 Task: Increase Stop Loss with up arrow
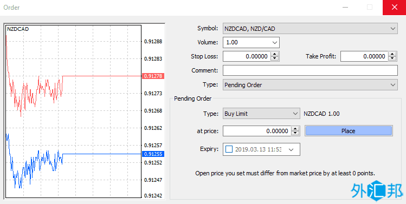pyautogui.click(x=275, y=54)
